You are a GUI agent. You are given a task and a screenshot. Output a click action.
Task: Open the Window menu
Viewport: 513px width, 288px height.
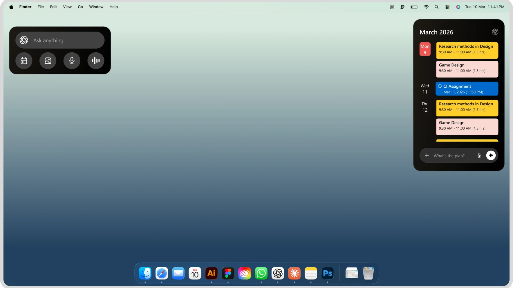coord(96,7)
